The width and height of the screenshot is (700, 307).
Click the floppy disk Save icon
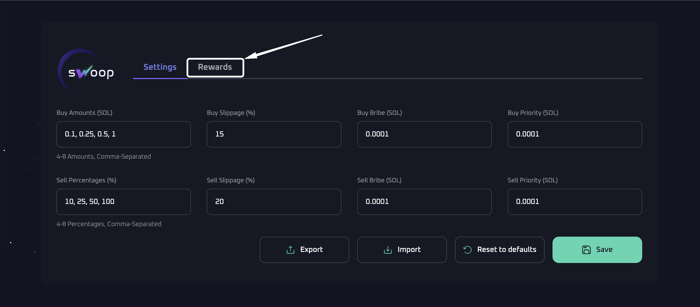click(x=586, y=250)
